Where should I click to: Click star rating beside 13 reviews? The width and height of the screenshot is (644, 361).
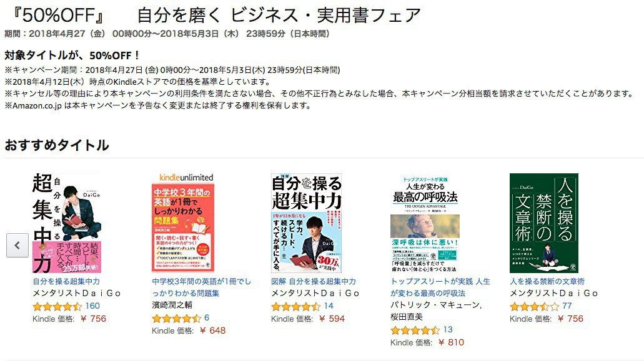pos(415,330)
